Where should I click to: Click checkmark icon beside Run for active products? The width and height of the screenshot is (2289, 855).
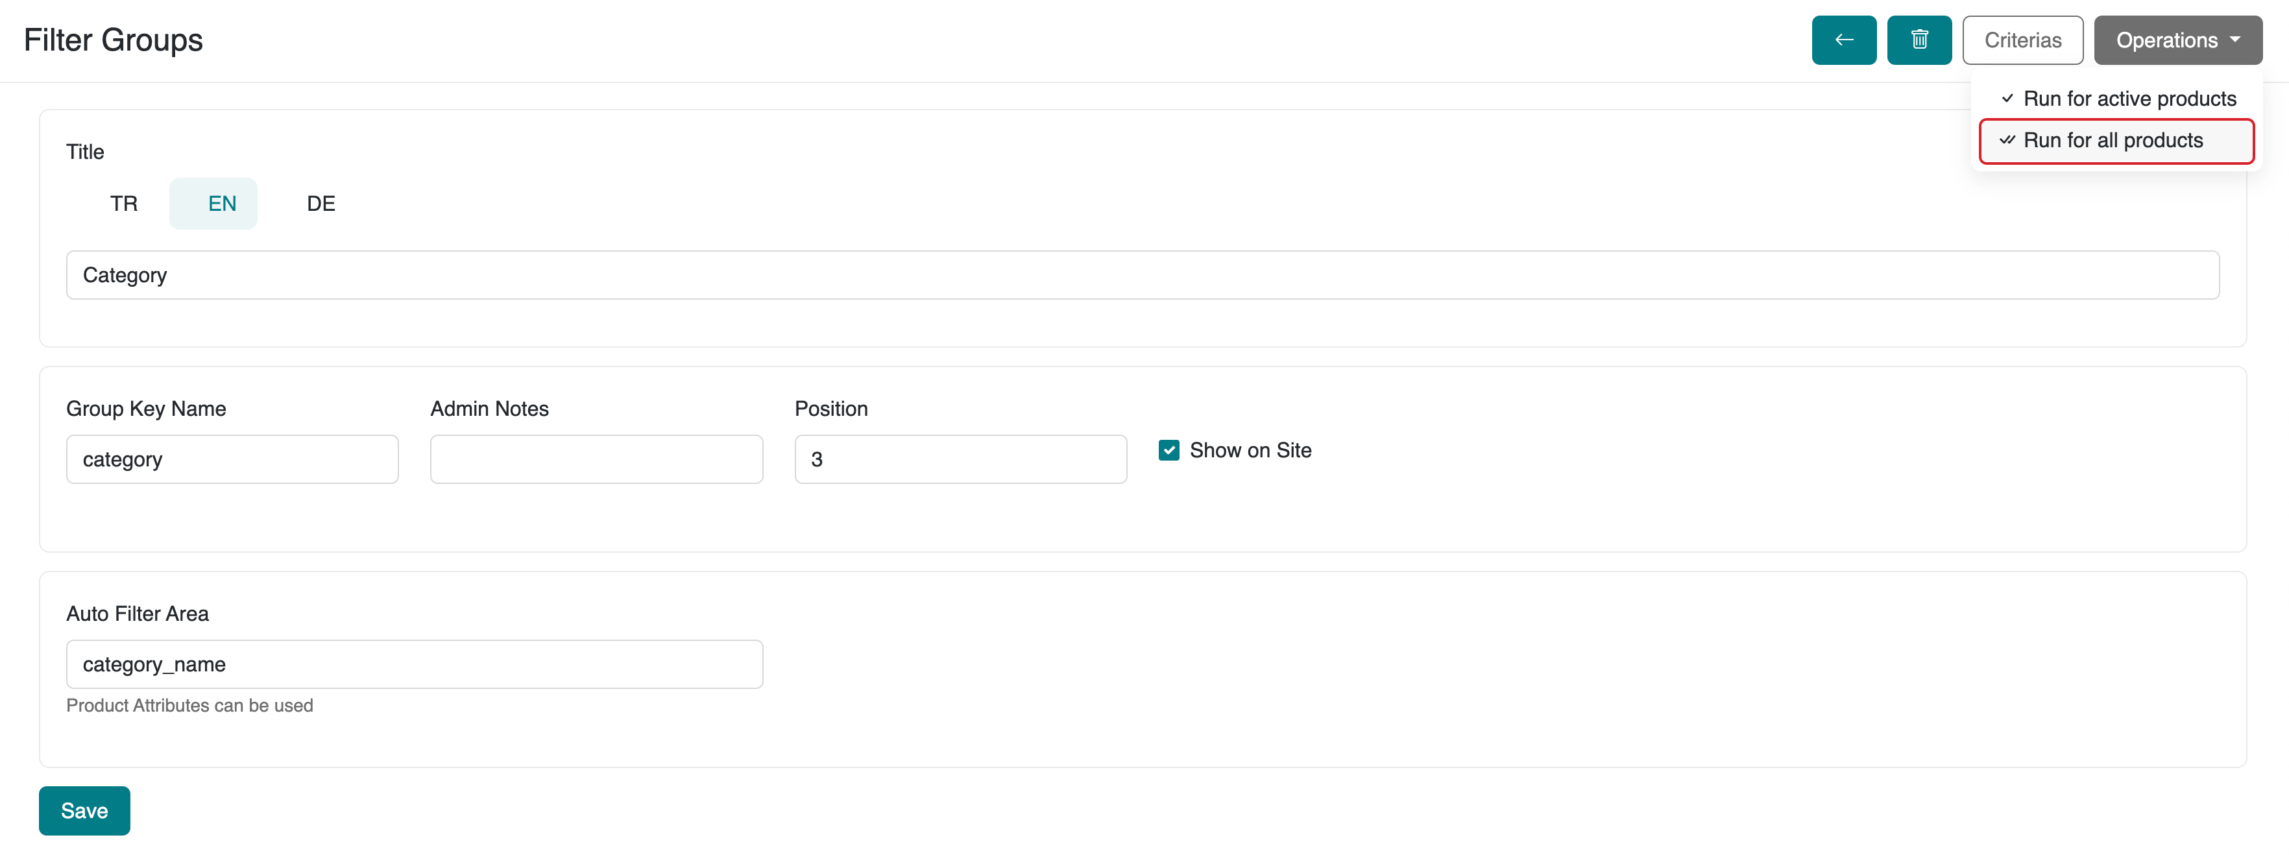coord(2006,99)
